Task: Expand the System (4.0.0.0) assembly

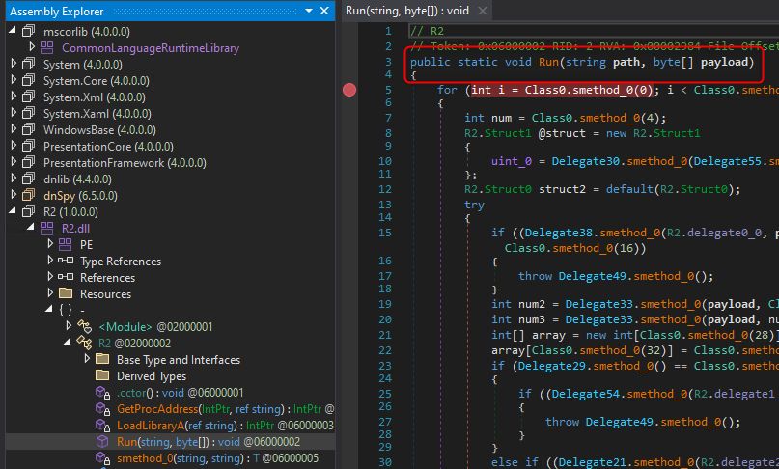Action: point(14,64)
